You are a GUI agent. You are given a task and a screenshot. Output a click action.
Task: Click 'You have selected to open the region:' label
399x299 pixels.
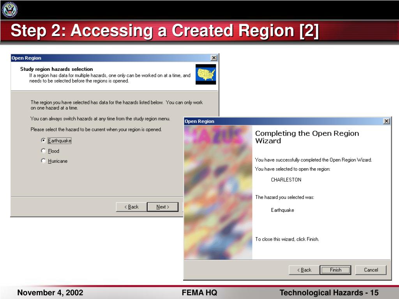293,169
